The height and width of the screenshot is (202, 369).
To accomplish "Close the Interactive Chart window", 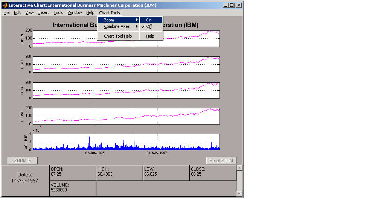I will tap(239, 5).
